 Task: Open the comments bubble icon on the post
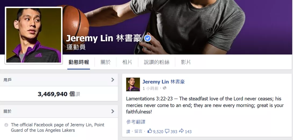(x=167, y=131)
